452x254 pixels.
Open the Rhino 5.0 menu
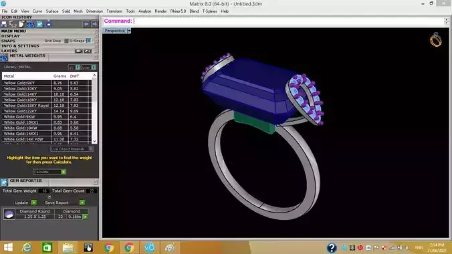[178, 11]
